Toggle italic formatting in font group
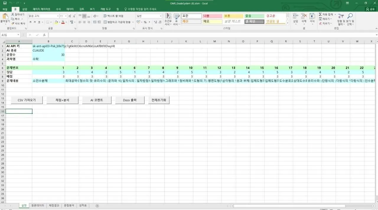Image resolution: width=378 pixels, height=210 pixels. [x=35, y=22]
